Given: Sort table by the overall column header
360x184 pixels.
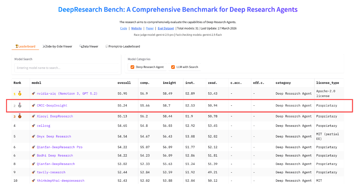Looking at the screenshot, I should (x=124, y=83).
